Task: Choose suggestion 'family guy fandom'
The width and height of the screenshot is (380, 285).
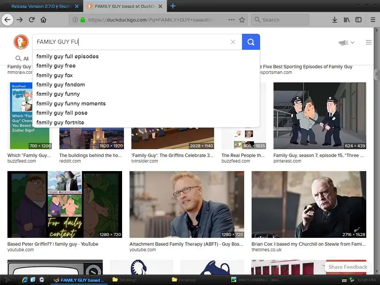Action: pyautogui.click(x=146, y=85)
